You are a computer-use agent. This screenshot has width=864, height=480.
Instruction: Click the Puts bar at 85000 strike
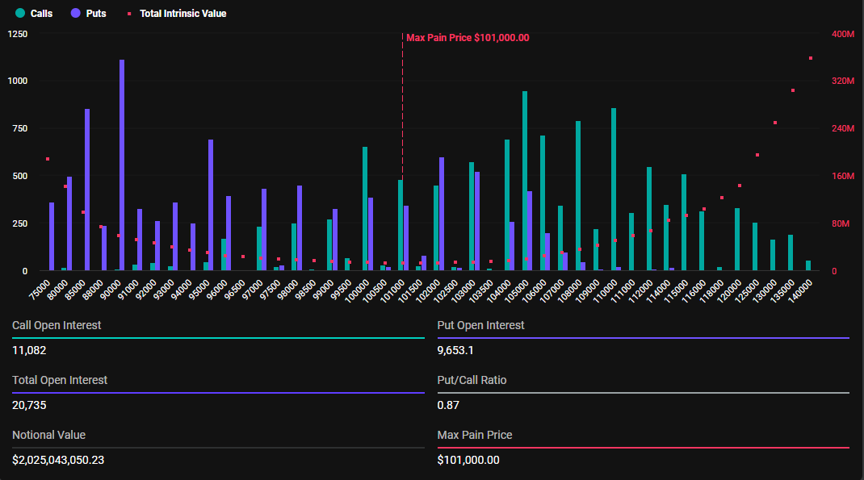coord(87,190)
